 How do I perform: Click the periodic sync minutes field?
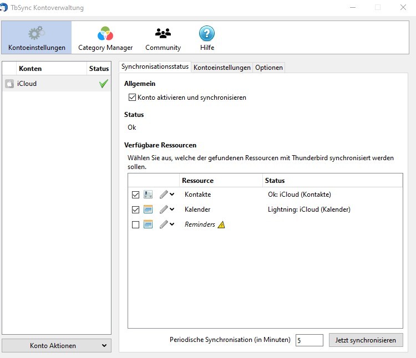tap(309, 340)
